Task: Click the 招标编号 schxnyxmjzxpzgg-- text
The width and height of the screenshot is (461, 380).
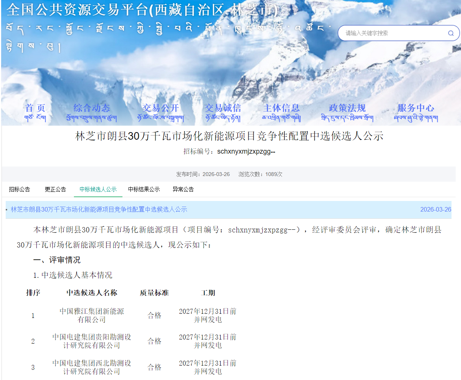Action: pos(229,151)
